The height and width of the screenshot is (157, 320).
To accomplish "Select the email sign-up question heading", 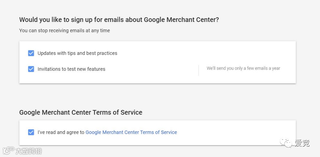I will (119, 20).
